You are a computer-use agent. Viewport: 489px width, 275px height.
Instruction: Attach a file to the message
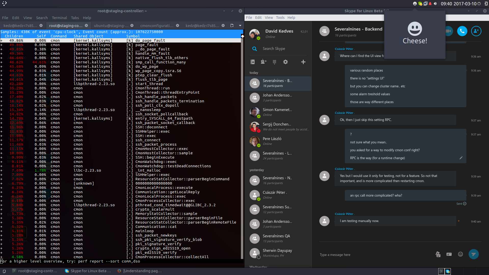(x=438, y=254)
